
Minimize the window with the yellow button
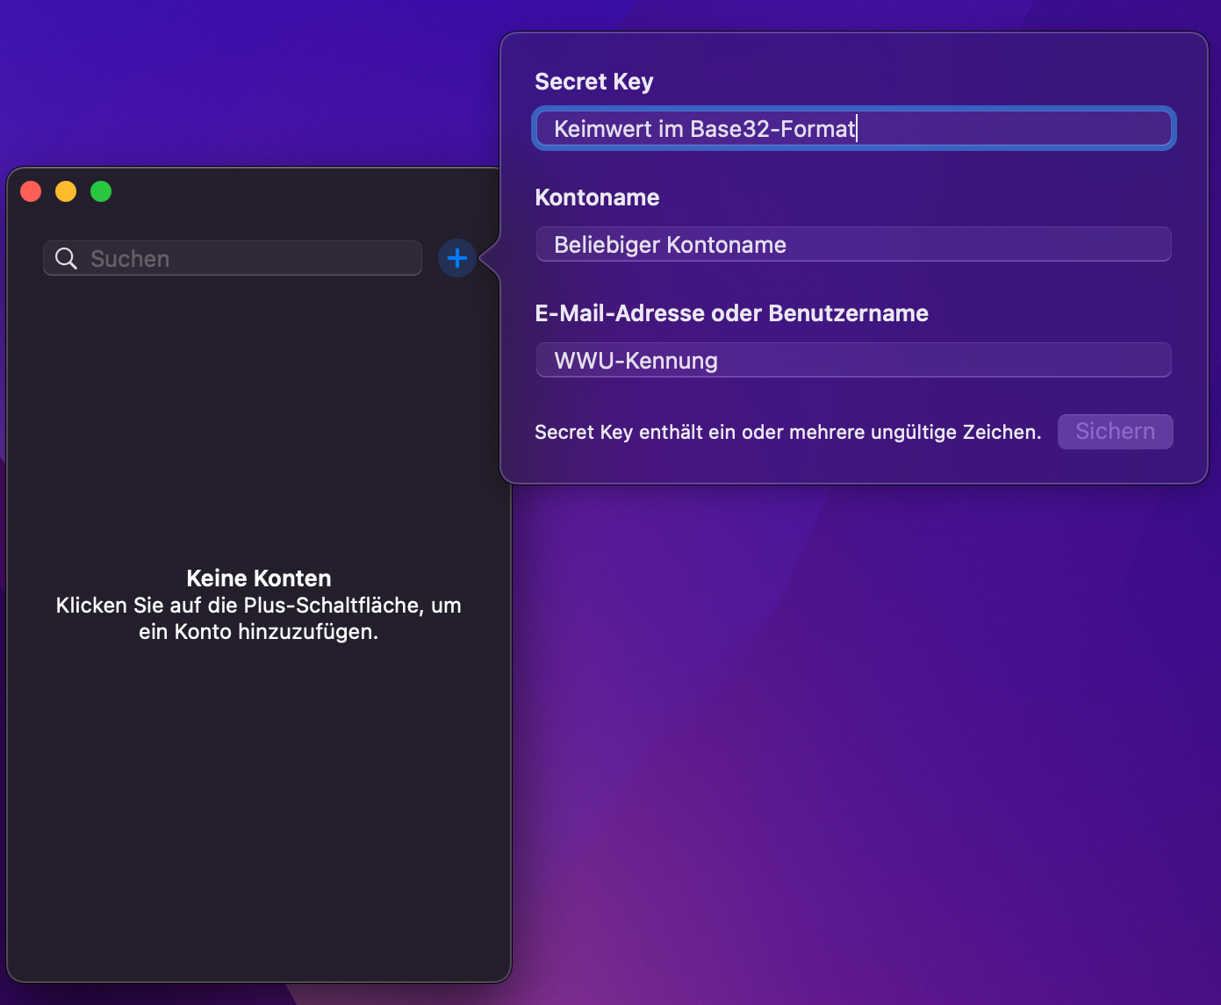coord(66,191)
